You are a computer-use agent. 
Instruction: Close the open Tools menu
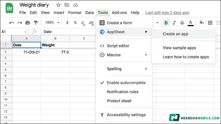click(x=103, y=13)
